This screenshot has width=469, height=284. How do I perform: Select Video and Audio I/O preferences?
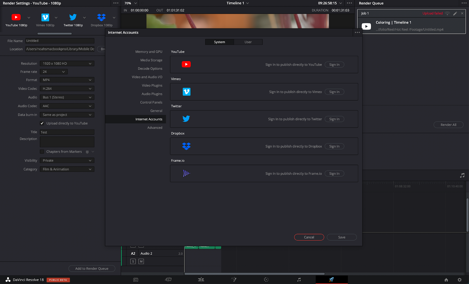(147, 77)
